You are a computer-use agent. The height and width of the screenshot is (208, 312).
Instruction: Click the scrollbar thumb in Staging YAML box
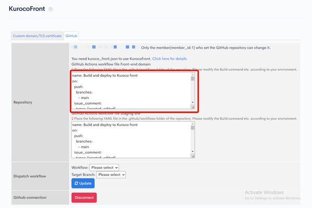[x=192, y=128]
